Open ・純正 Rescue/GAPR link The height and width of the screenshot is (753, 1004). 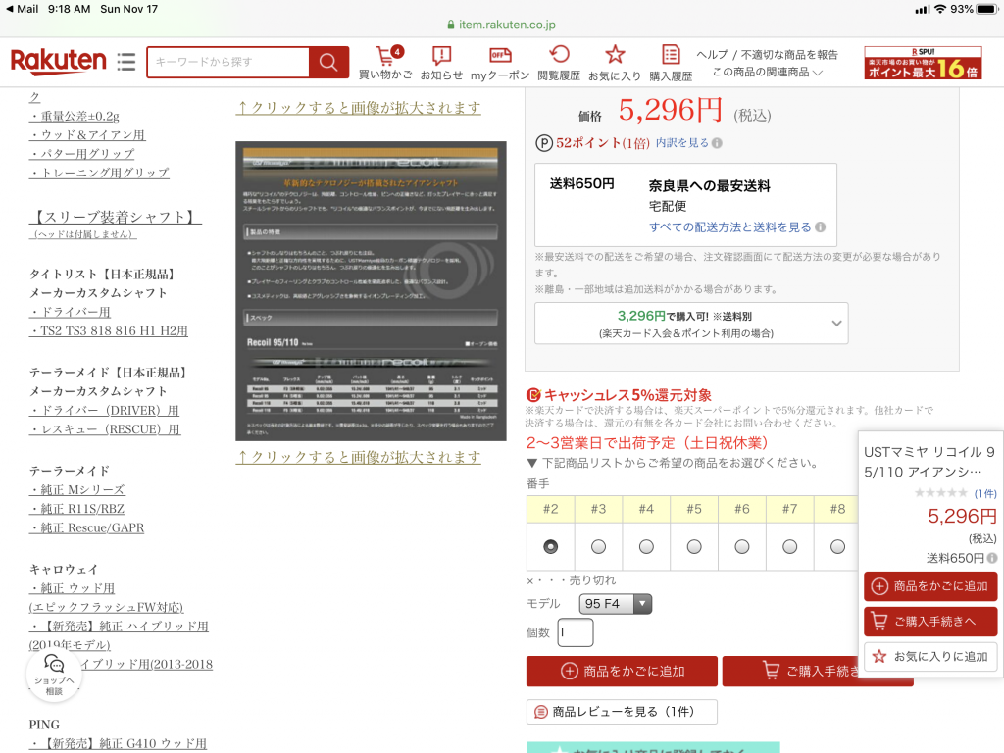coord(87,527)
